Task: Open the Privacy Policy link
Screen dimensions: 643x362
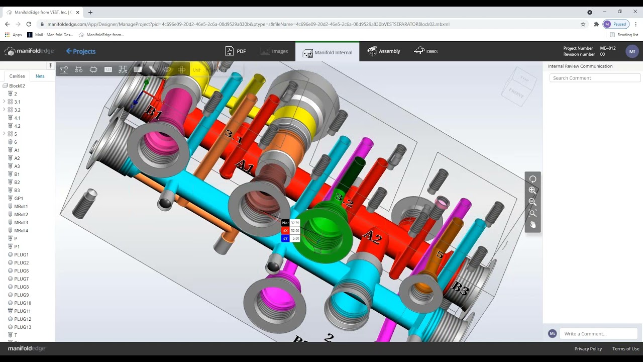Action: point(588,349)
